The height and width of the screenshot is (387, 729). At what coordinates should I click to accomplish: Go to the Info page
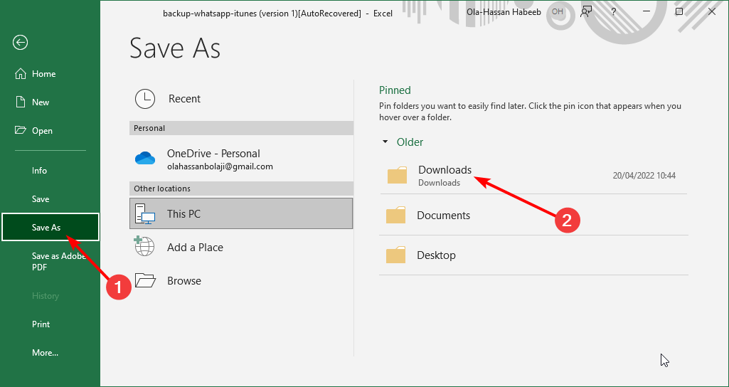tap(39, 171)
